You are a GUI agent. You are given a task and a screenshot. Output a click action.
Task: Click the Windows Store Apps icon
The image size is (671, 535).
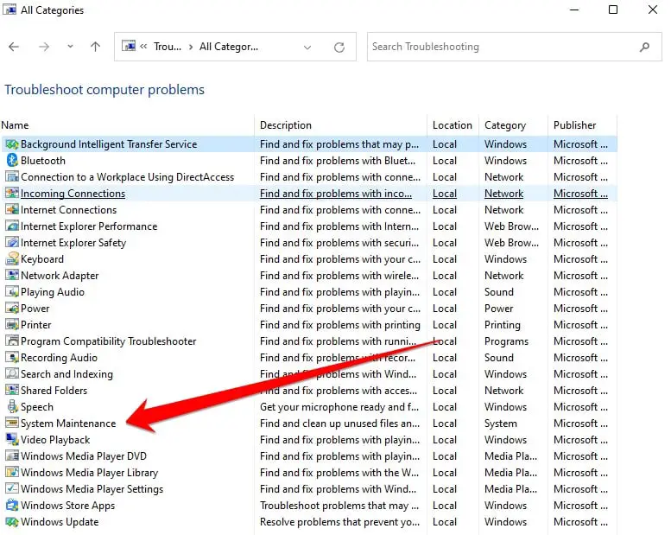pos(12,506)
